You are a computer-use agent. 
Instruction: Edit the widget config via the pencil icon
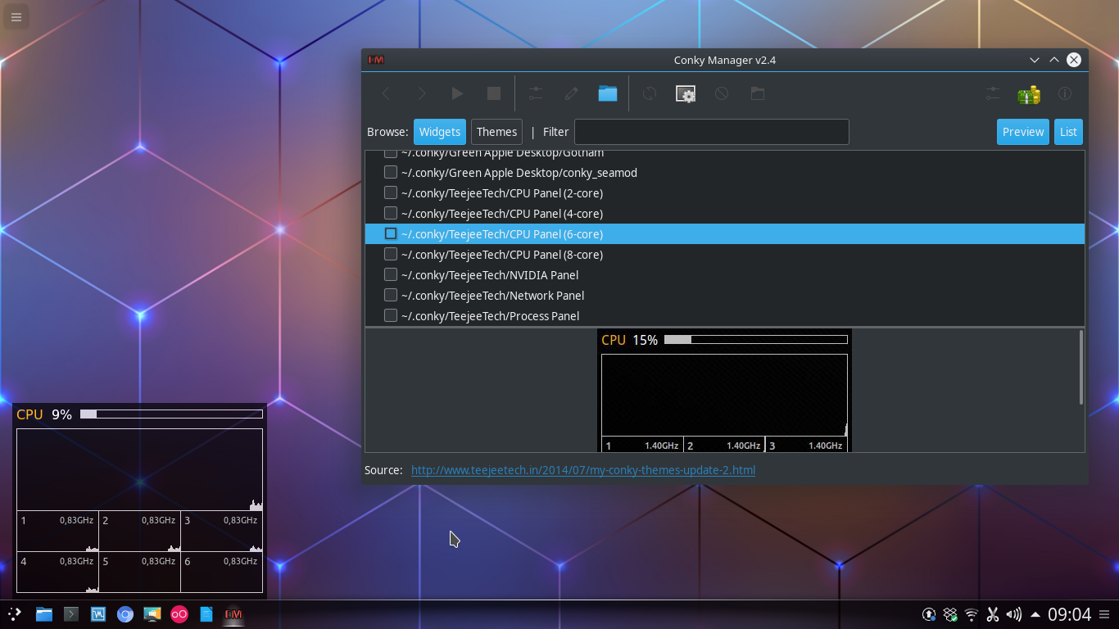coord(571,93)
